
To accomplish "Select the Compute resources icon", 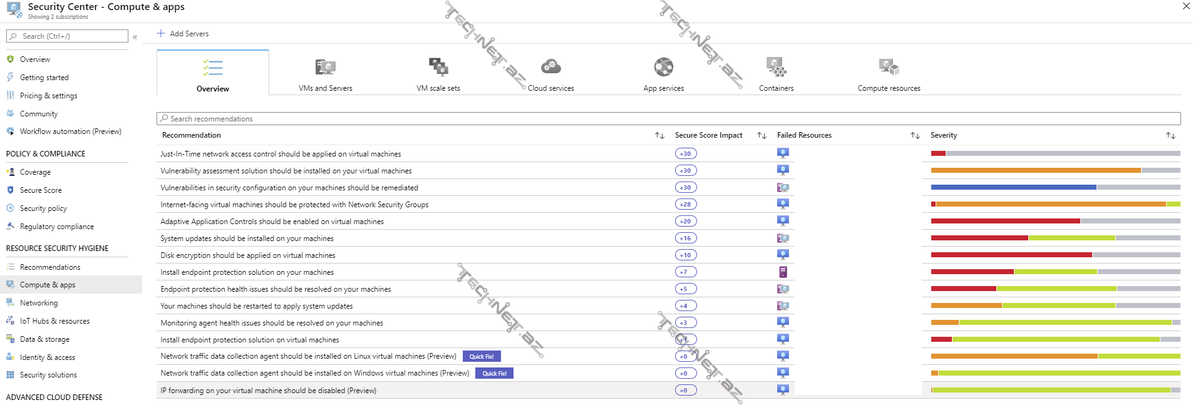I will tap(889, 67).
